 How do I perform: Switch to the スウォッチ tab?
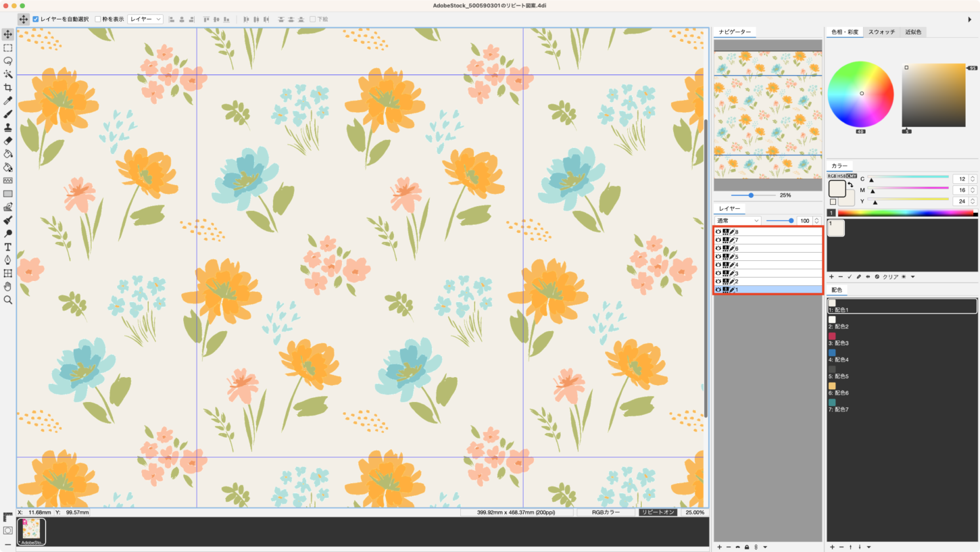click(x=881, y=32)
